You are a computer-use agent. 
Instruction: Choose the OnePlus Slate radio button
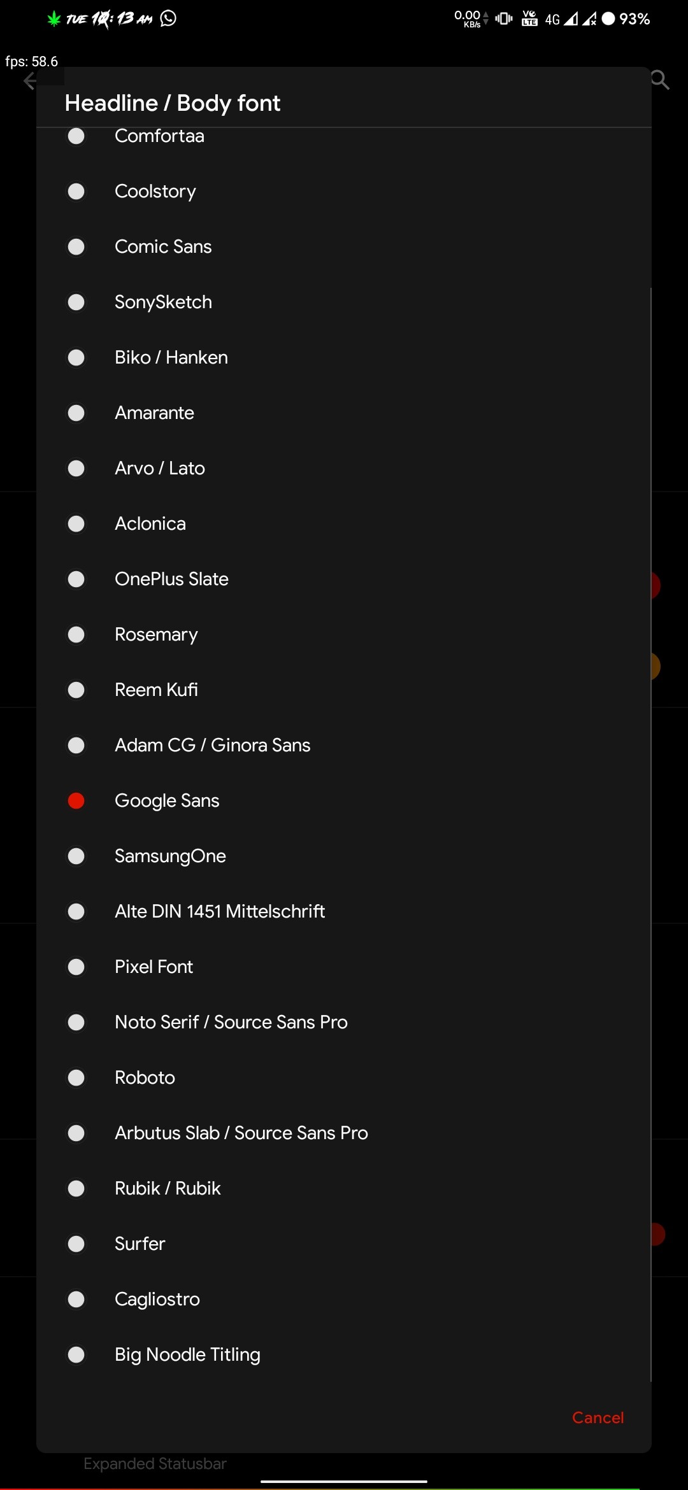pos(76,579)
